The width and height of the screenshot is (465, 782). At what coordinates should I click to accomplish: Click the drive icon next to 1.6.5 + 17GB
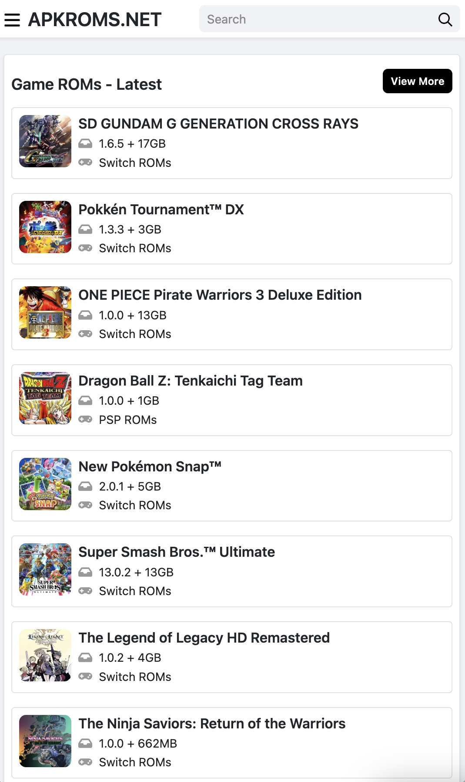click(85, 143)
